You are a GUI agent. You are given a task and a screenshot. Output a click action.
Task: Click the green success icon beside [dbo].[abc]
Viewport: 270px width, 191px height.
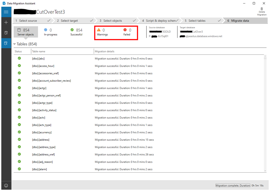19,58
